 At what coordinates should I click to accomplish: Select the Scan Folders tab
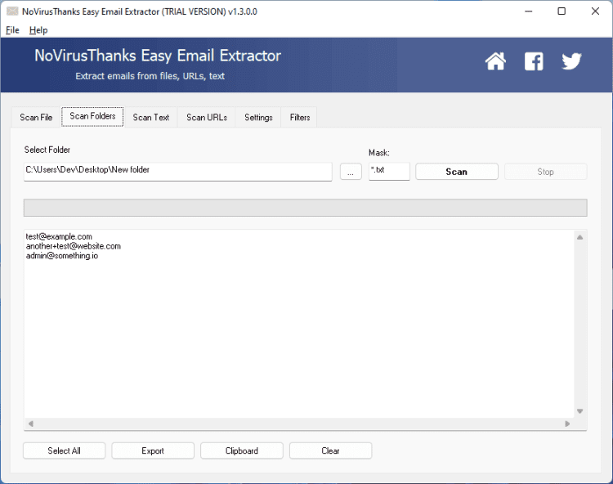click(92, 117)
